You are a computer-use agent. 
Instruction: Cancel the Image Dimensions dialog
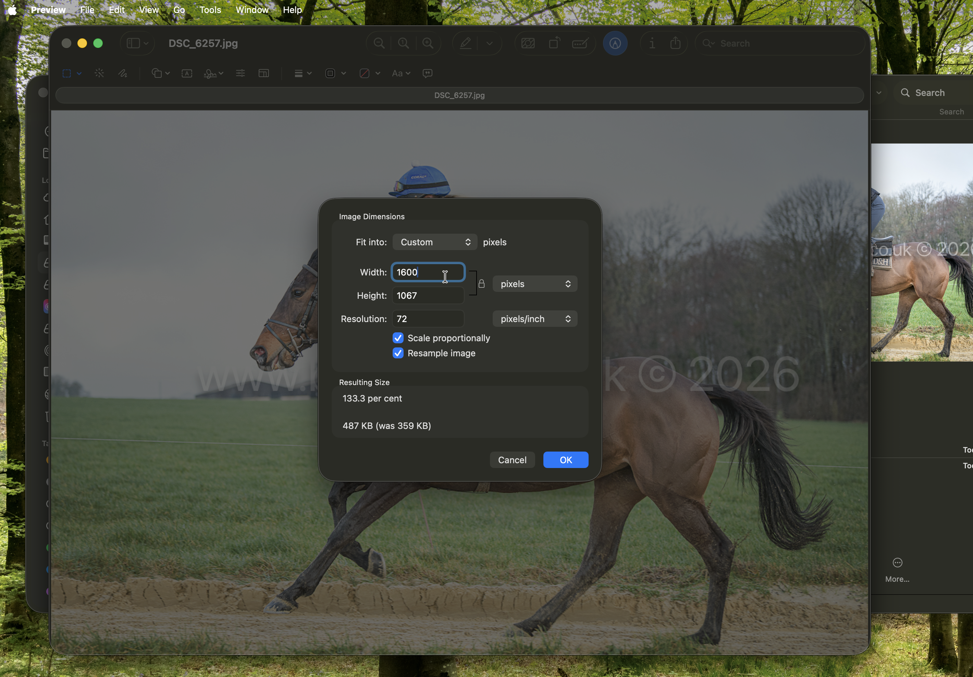[x=512, y=460]
